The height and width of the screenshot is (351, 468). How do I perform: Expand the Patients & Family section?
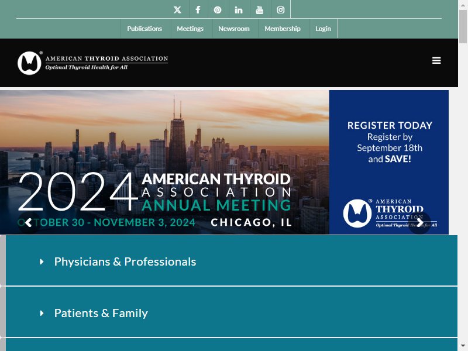tap(232, 312)
